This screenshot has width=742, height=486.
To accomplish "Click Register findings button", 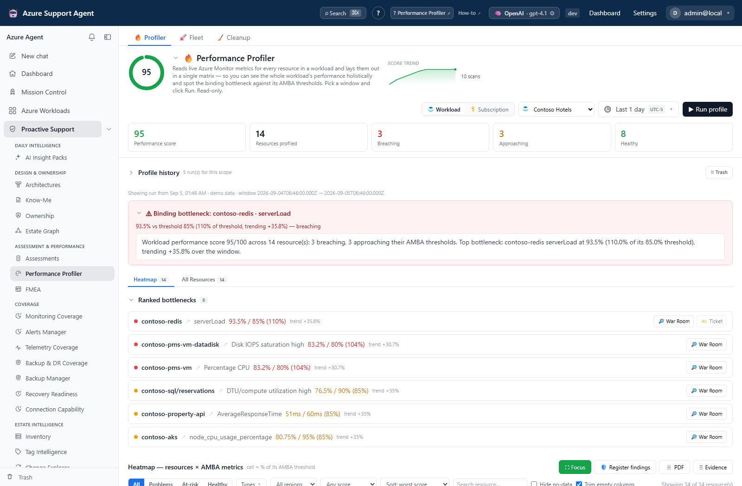I will click(x=625, y=467).
